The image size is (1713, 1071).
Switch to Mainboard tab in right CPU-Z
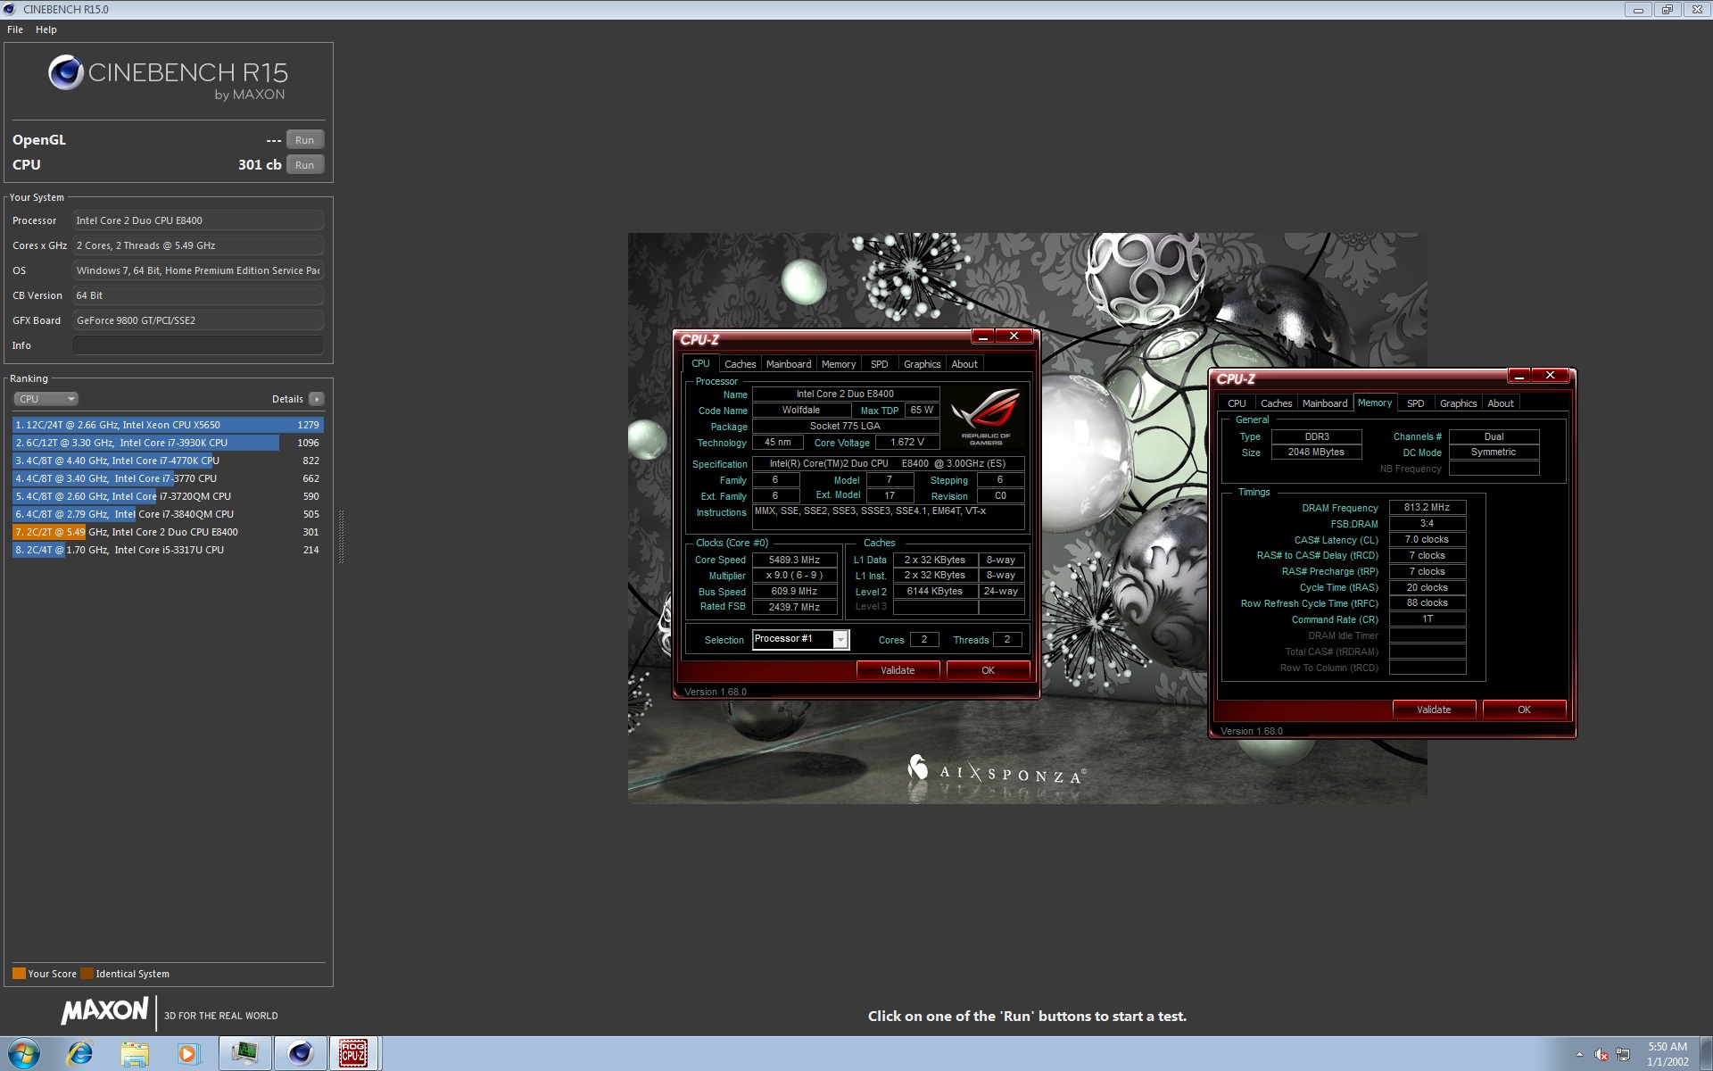[1325, 403]
